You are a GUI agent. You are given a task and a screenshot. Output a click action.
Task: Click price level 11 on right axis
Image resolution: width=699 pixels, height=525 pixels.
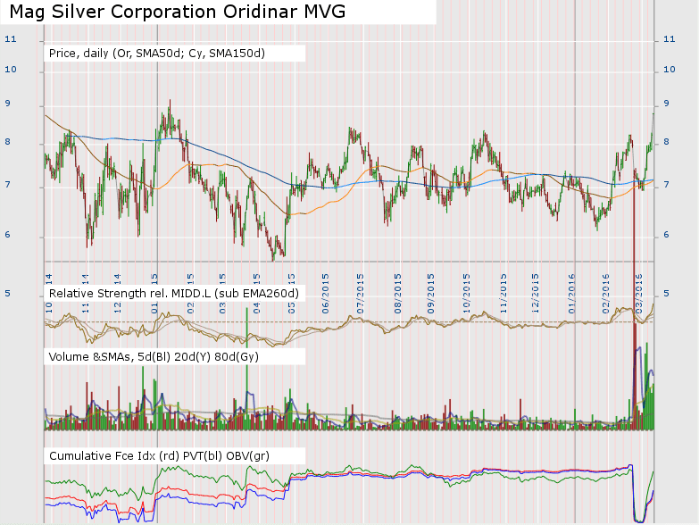670,39
